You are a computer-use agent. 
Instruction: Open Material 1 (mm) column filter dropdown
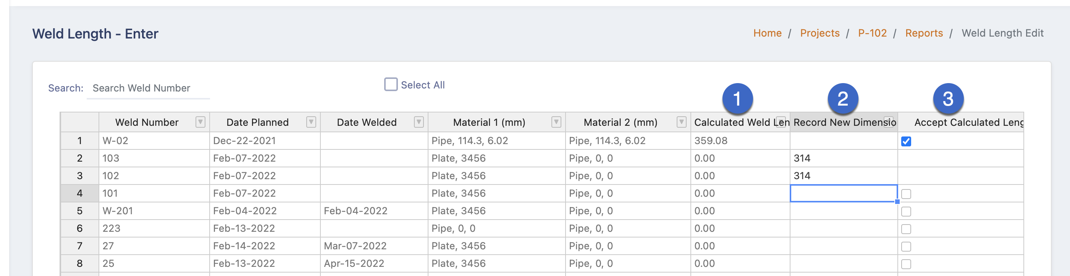[x=556, y=122]
